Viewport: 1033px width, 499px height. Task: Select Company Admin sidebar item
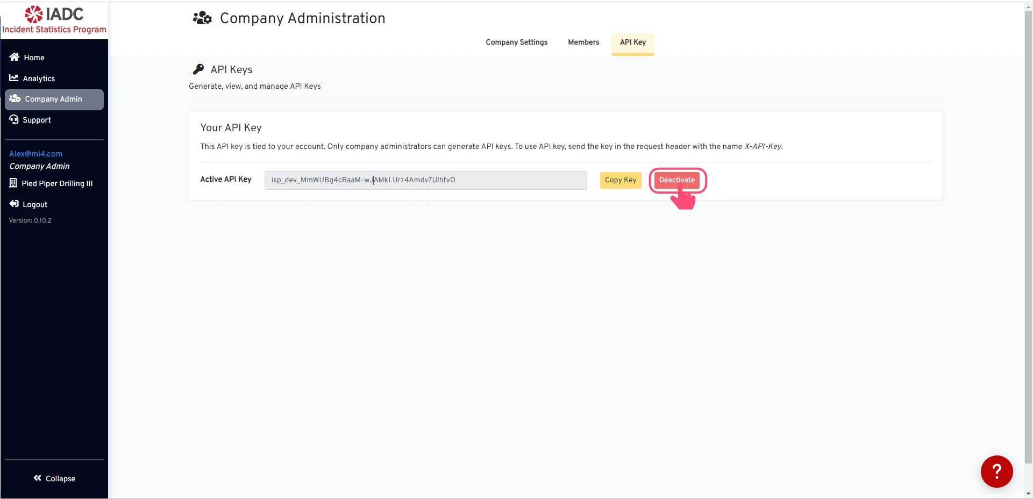(54, 99)
